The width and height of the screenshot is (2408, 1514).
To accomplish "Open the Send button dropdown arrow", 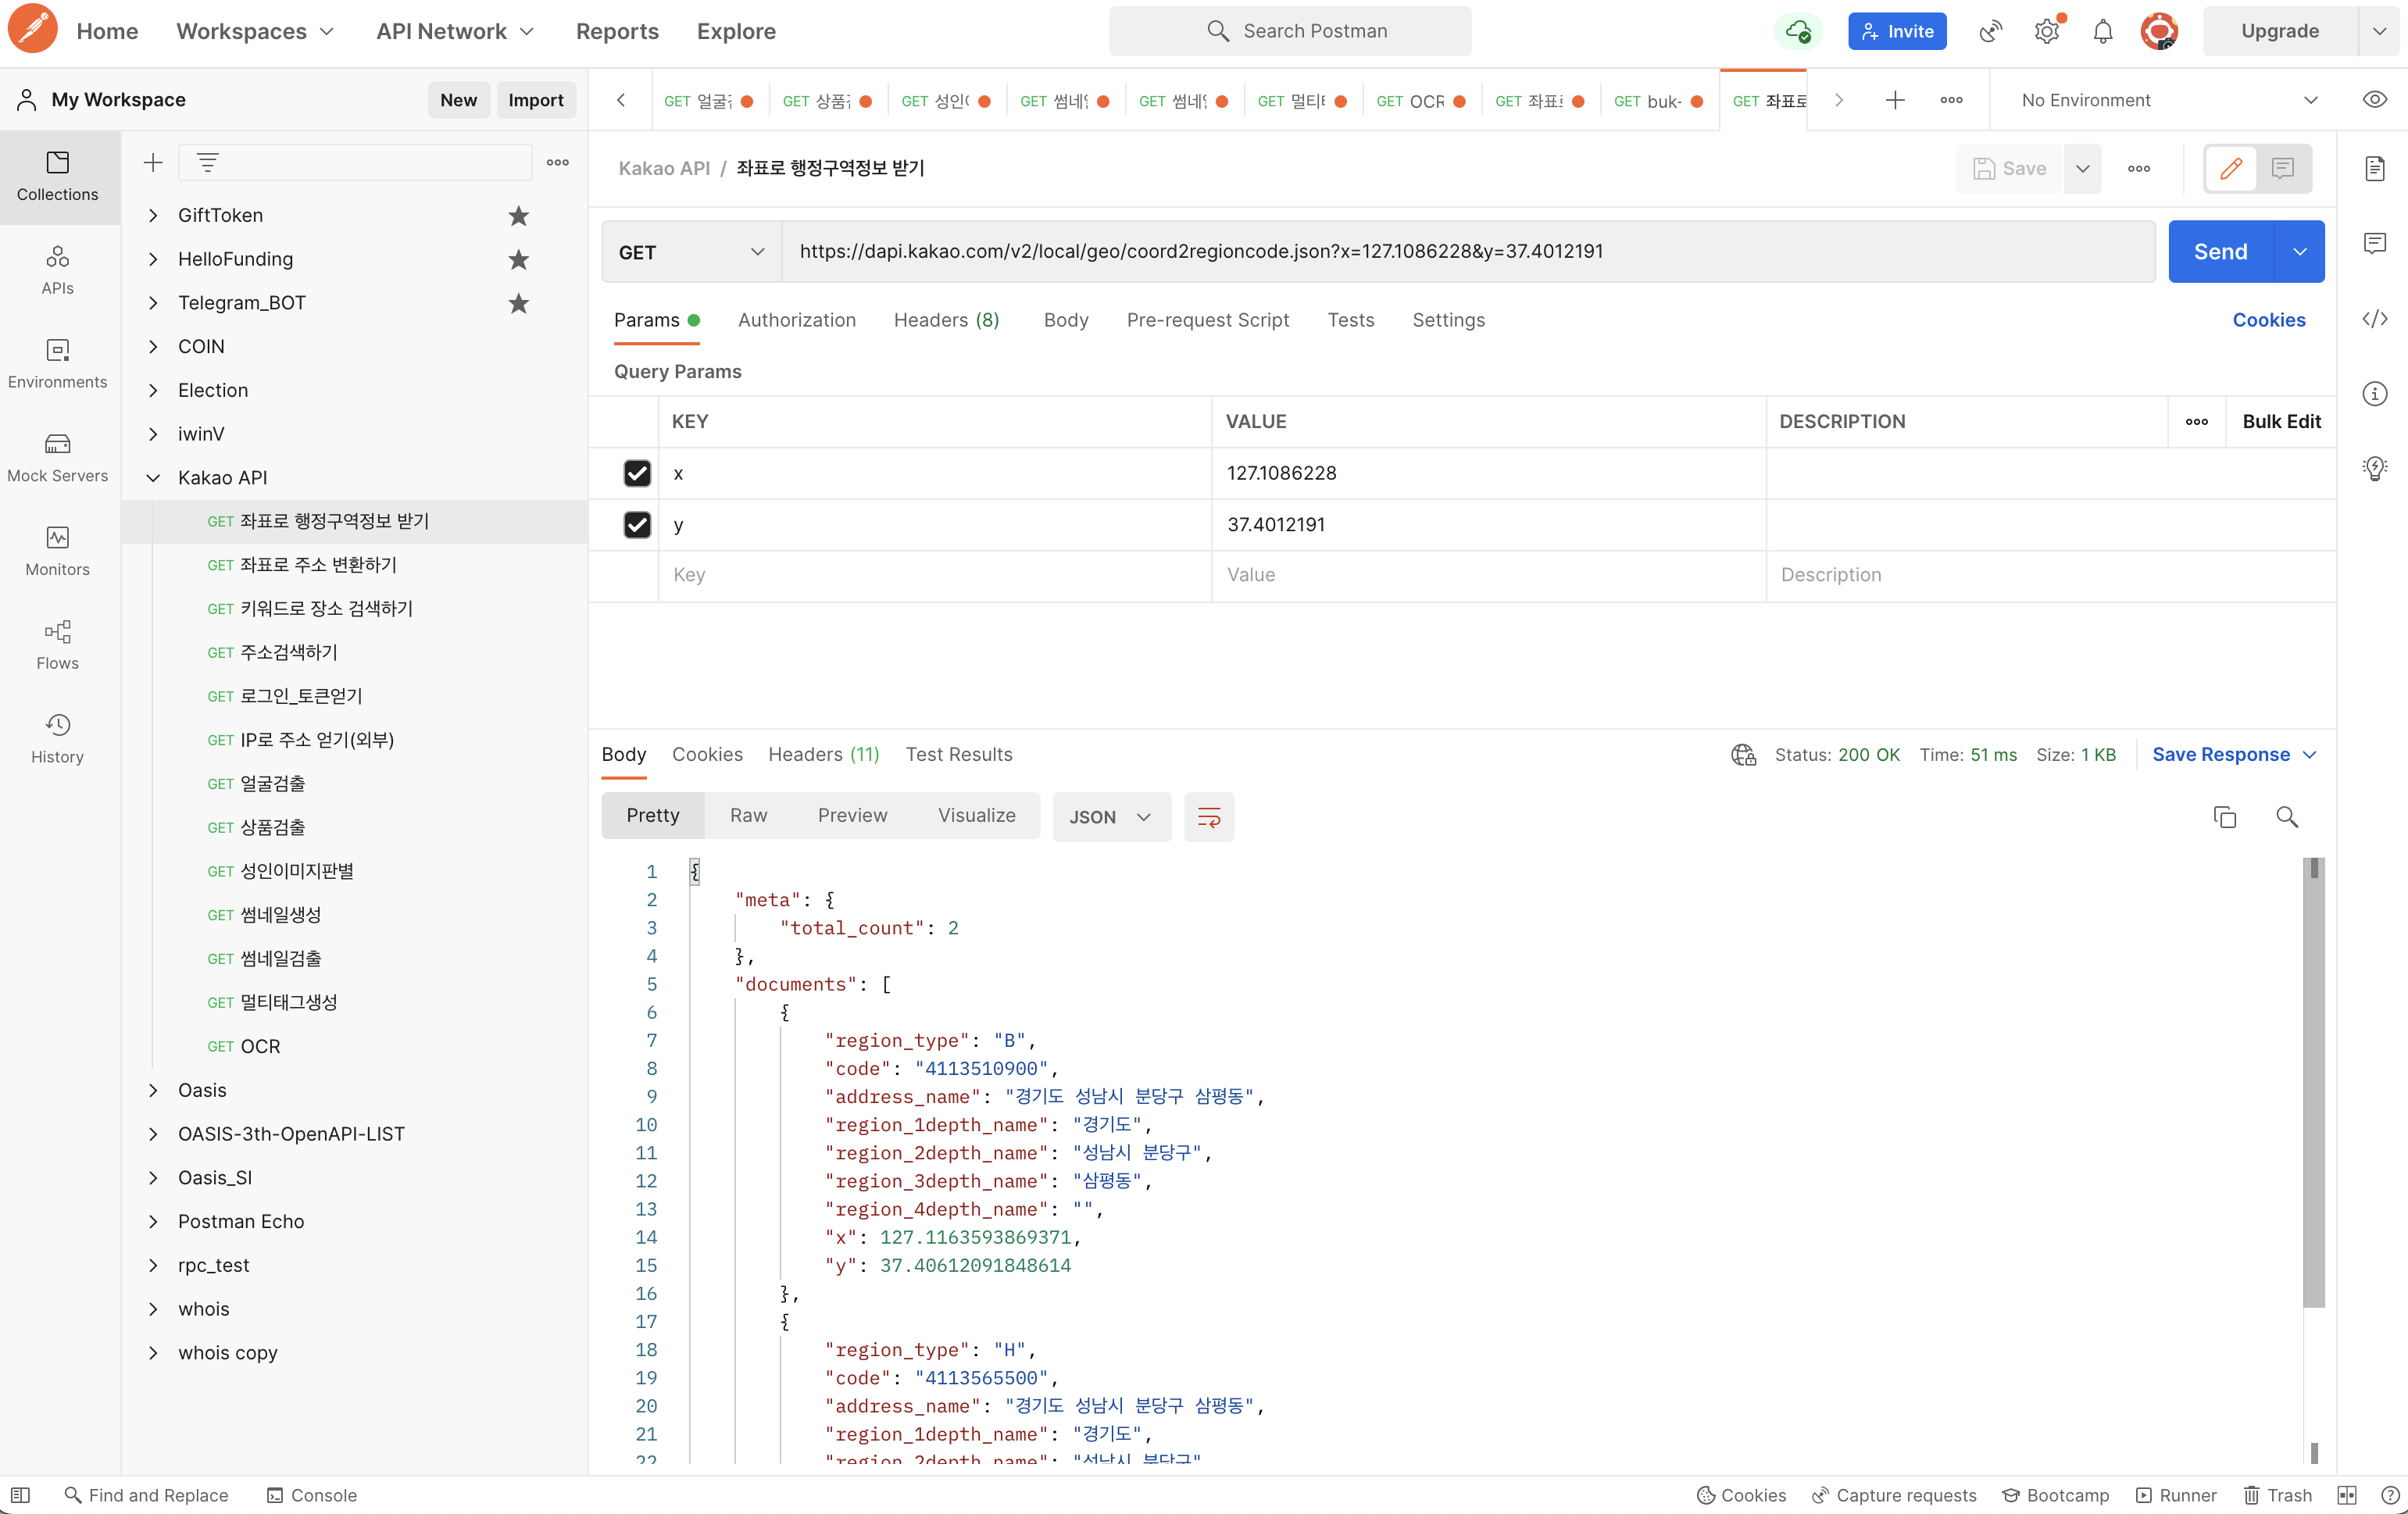I will [2299, 252].
